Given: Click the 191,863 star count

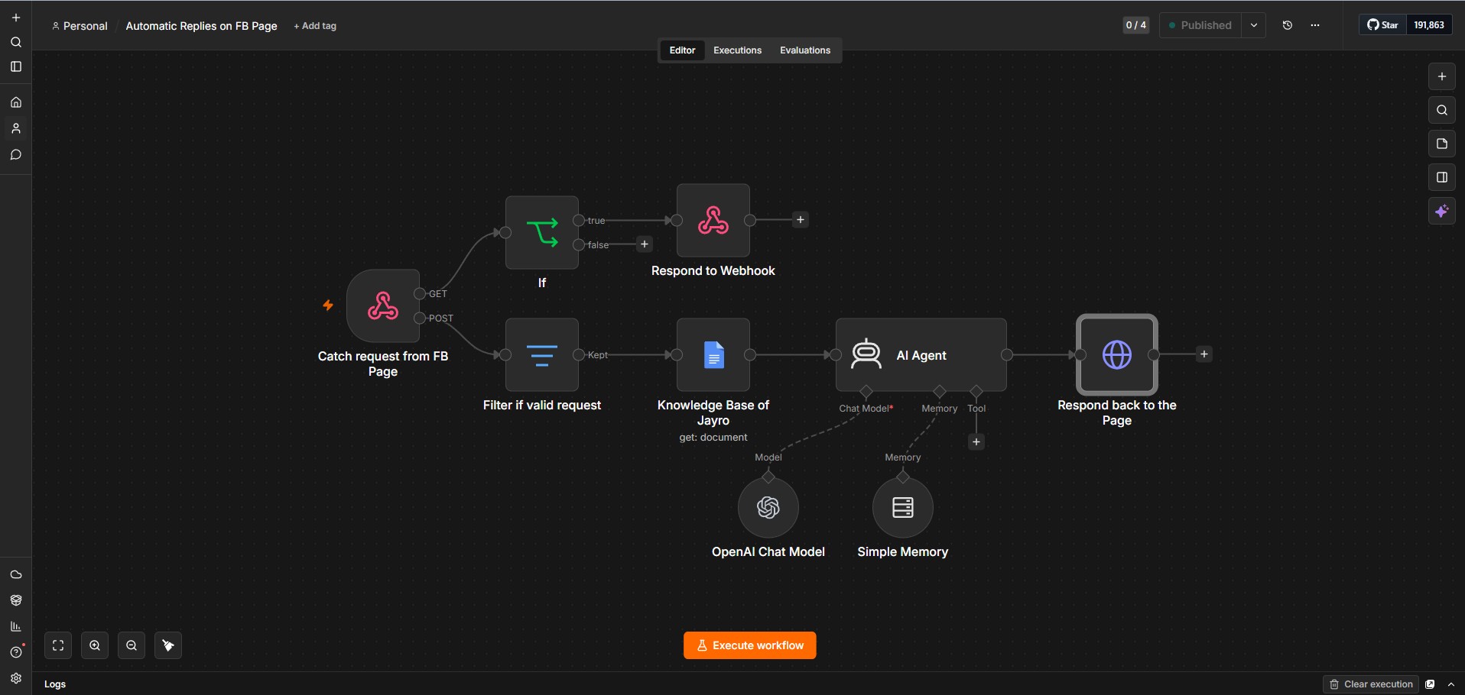Looking at the screenshot, I should [x=1429, y=25].
